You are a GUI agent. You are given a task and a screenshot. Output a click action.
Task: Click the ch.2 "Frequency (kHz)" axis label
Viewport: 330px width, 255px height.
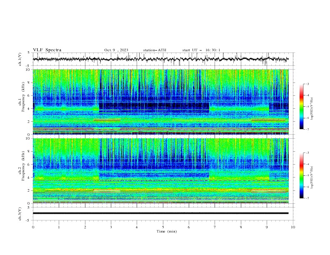click(x=23, y=166)
